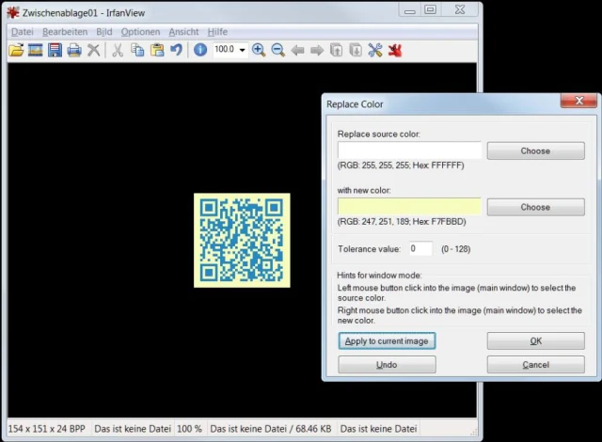Open the Optionen menu
The height and width of the screenshot is (442, 602).
140,31
